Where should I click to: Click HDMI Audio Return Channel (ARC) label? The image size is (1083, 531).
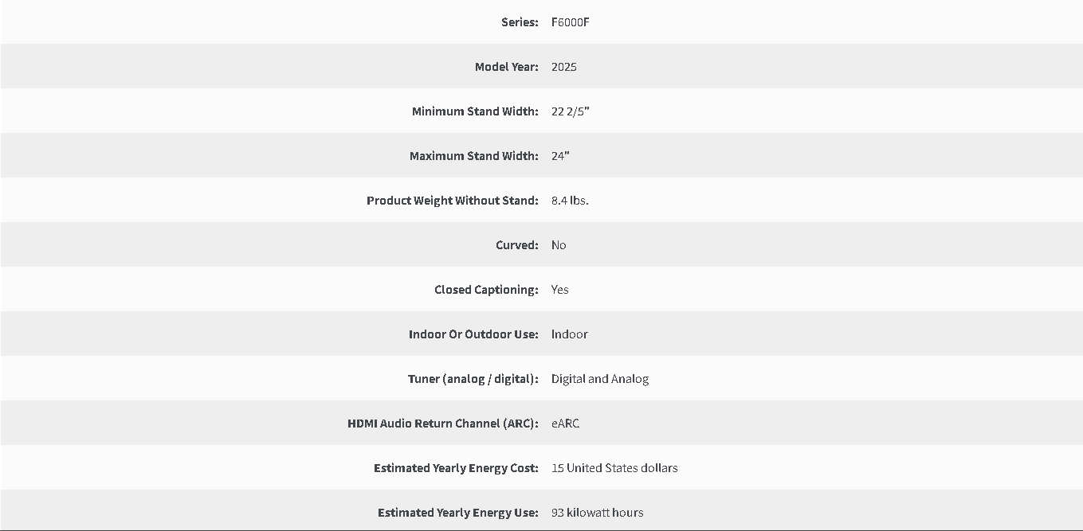tap(443, 424)
